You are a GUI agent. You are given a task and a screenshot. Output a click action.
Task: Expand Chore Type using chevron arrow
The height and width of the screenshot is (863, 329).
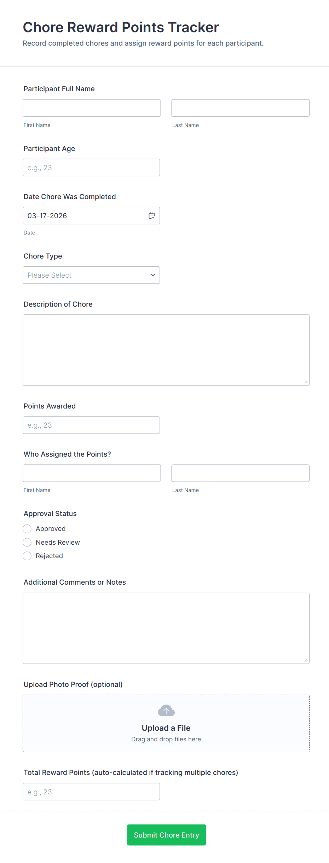(153, 275)
